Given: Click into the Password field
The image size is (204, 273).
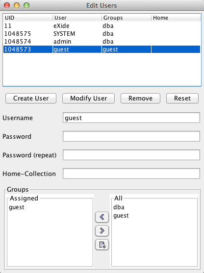Looking at the screenshot, I should click(x=131, y=136).
